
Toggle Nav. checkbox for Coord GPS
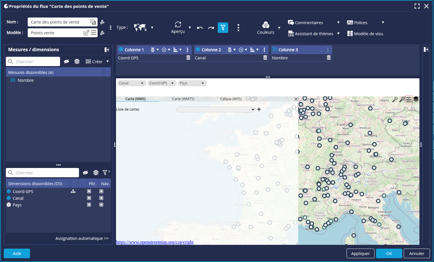pyautogui.click(x=101, y=191)
